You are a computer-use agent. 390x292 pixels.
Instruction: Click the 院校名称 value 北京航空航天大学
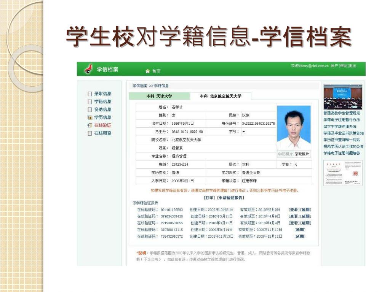tap(186, 140)
